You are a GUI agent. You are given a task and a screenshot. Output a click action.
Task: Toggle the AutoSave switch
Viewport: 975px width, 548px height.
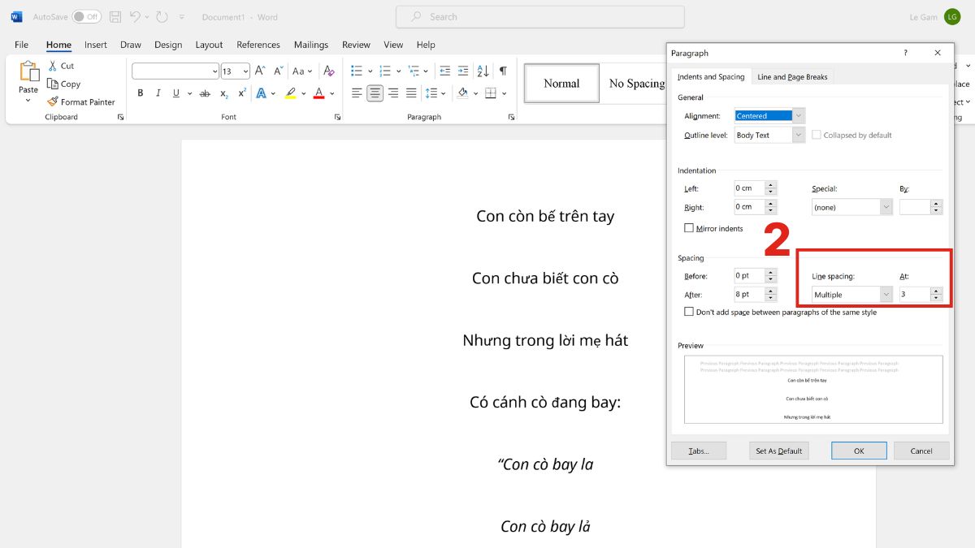pos(87,17)
